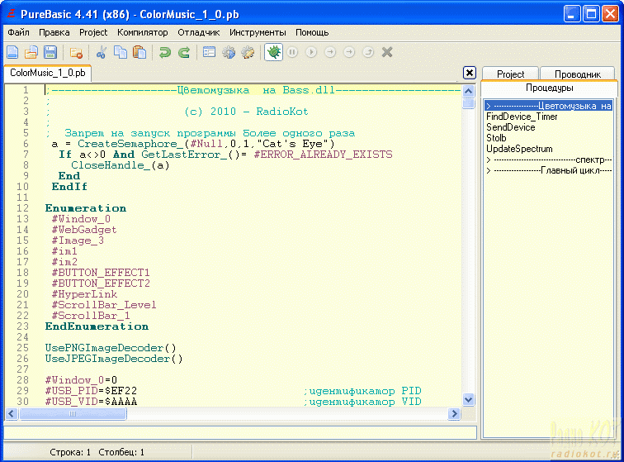The height and width of the screenshot is (462, 624).
Task: Compile and run with the gear icon
Action: tap(229, 52)
